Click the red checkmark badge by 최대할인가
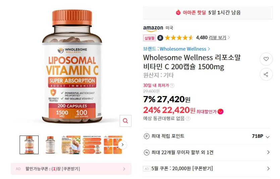The image size is (280, 179). pyautogui.click(x=221, y=112)
